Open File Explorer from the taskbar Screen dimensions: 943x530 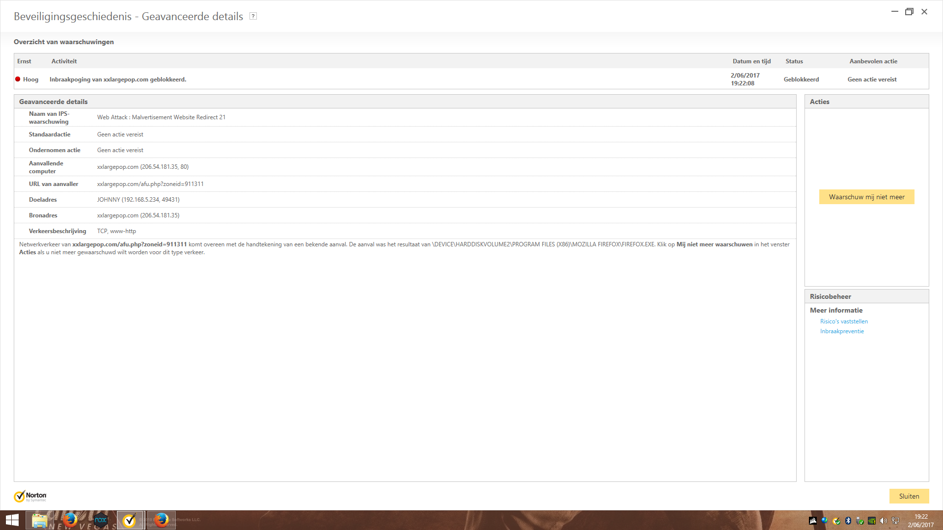coord(40,520)
